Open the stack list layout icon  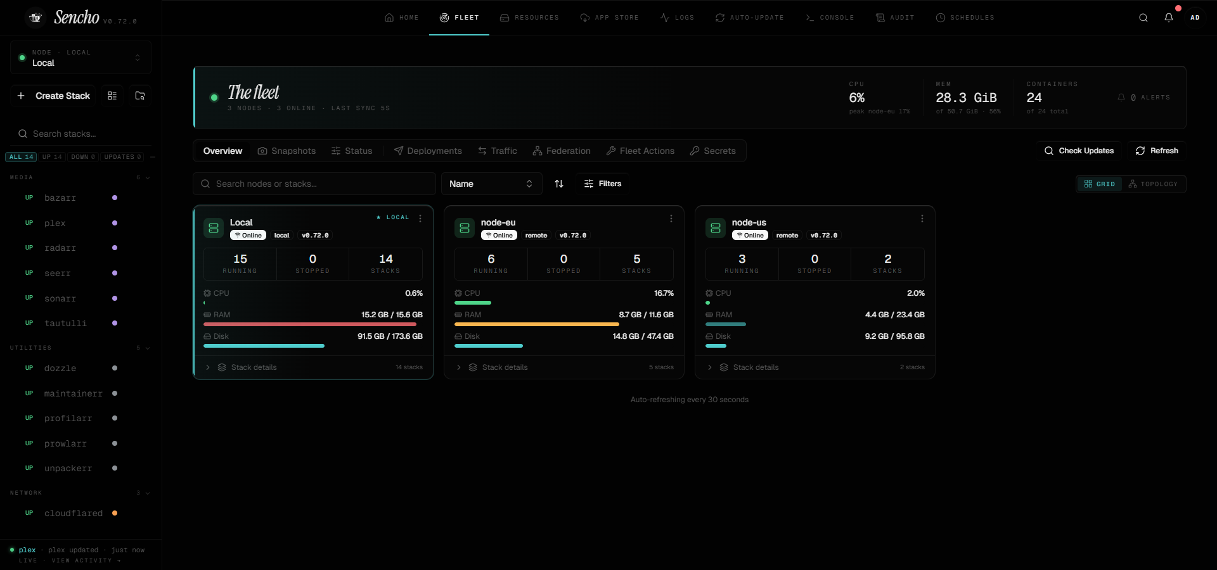tap(112, 96)
